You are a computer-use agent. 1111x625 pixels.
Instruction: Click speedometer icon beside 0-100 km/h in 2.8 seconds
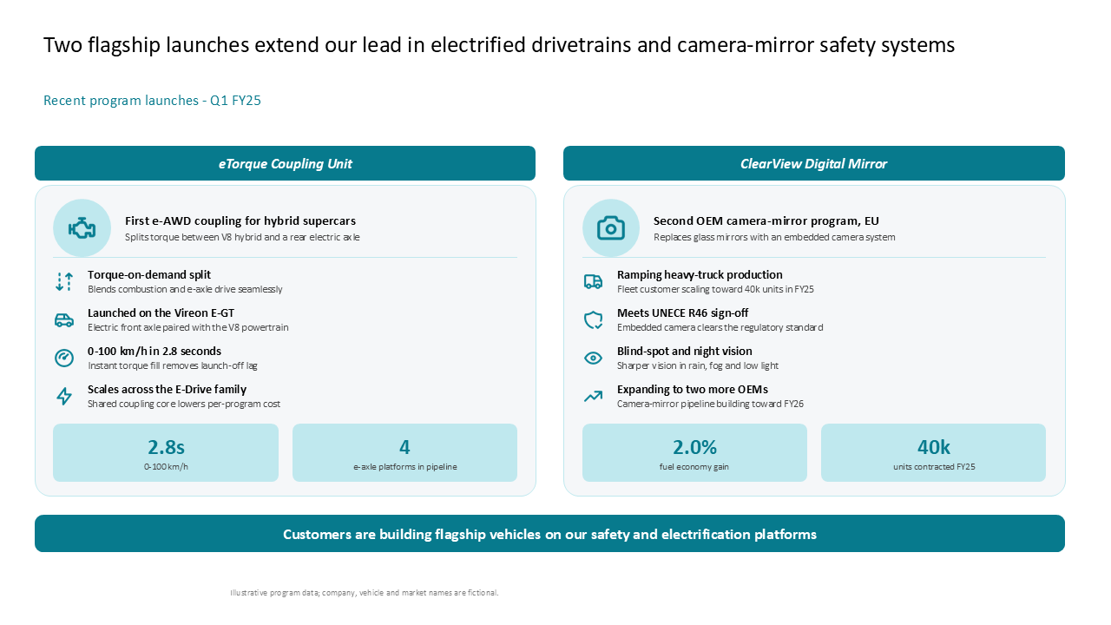pyautogui.click(x=64, y=358)
